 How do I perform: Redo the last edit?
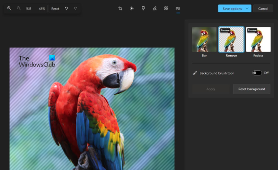coord(76,8)
